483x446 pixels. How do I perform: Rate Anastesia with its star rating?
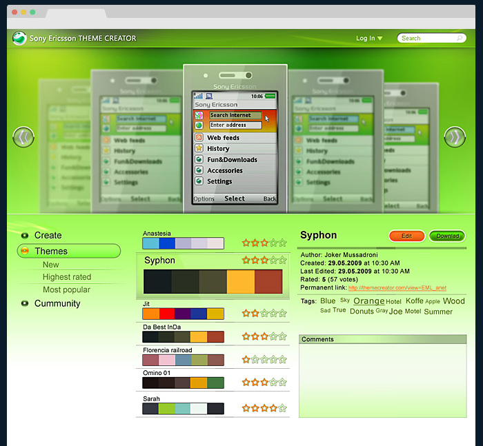click(264, 243)
